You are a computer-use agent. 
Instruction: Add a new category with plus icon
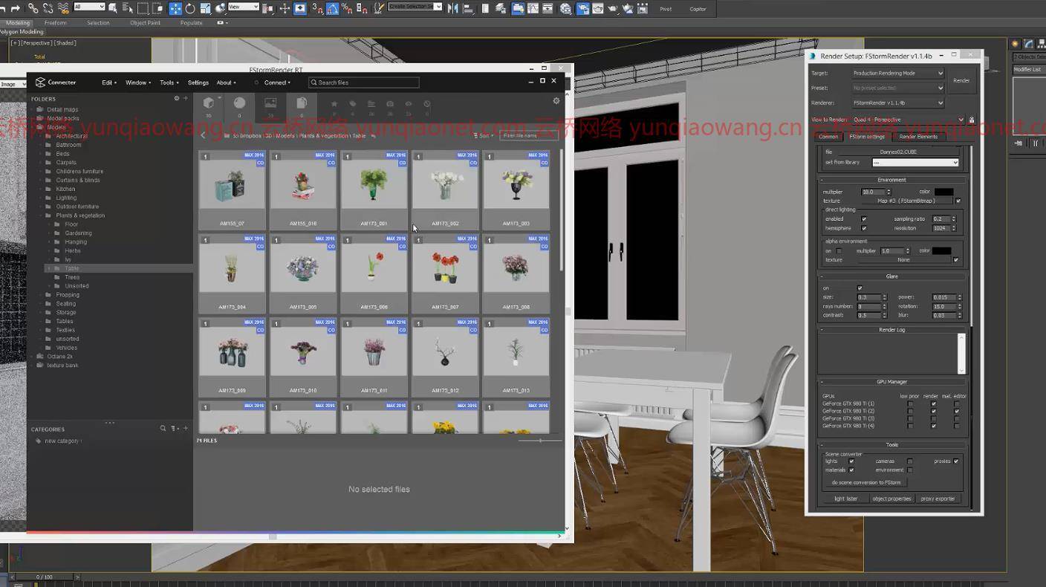click(x=186, y=429)
